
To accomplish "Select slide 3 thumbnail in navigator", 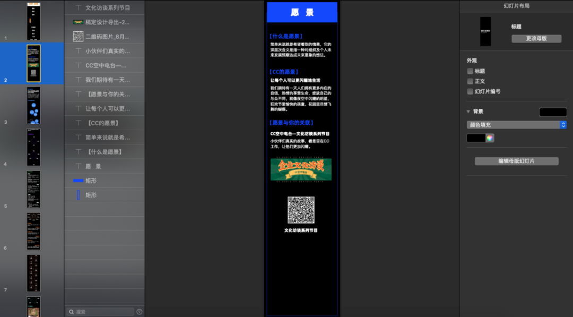I will (x=33, y=105).
